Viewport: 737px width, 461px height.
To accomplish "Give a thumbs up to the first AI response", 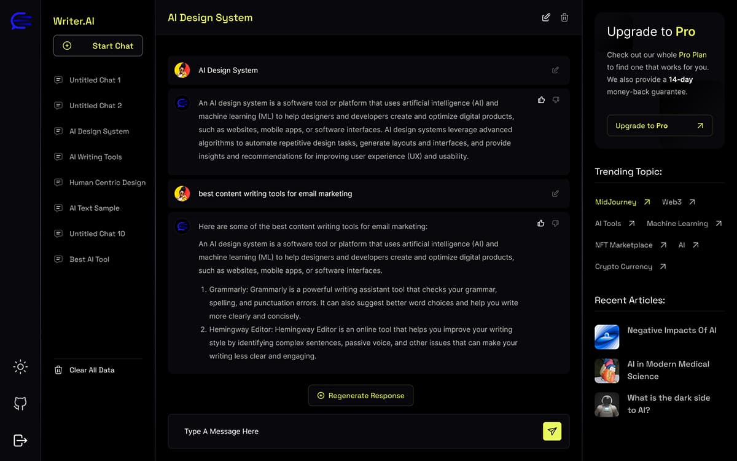I will (x=540, y=100).
